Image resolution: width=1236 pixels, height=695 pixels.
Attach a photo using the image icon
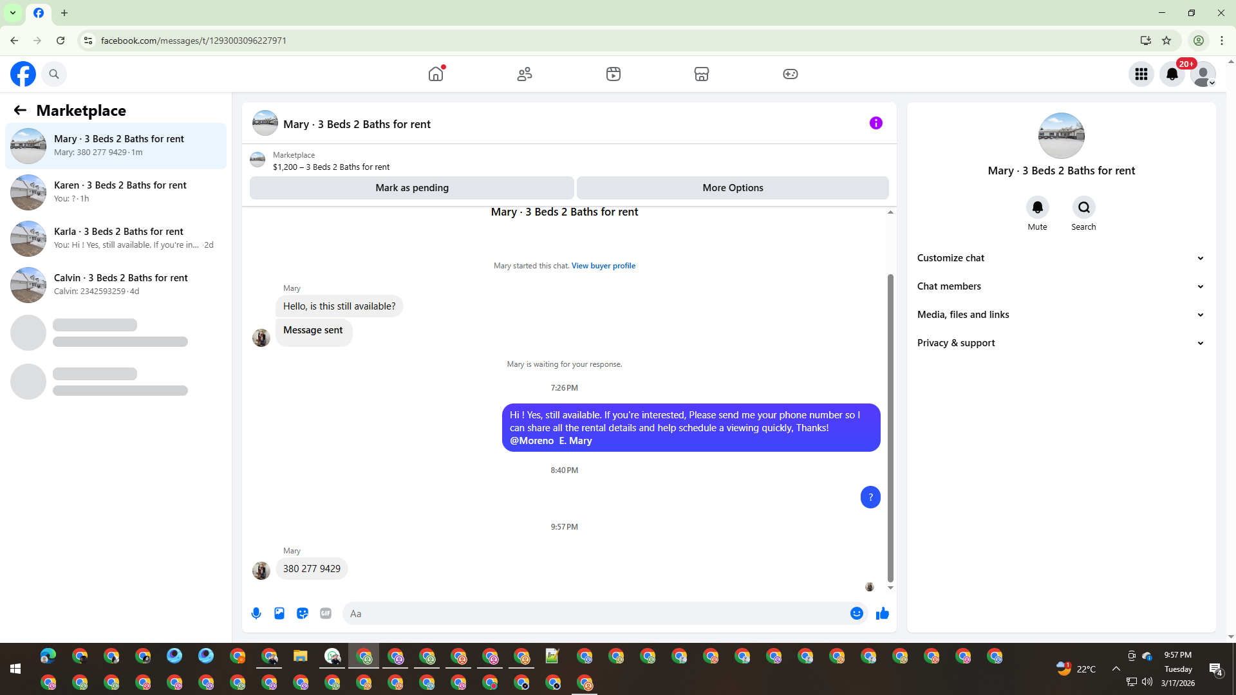[279, 613]
